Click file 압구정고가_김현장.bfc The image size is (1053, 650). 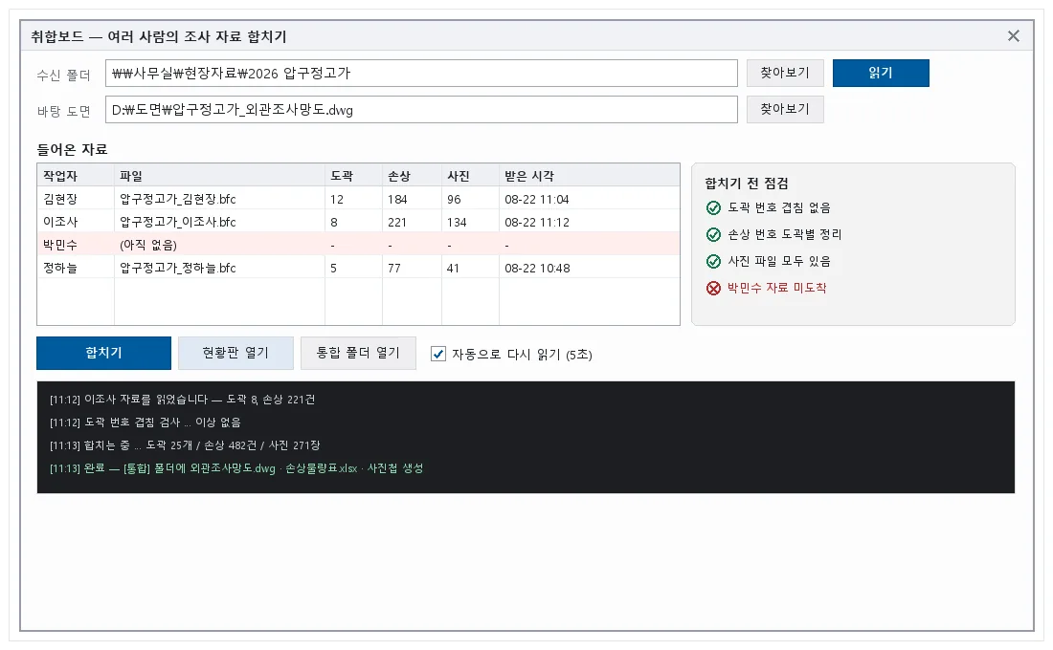[178, 199]
